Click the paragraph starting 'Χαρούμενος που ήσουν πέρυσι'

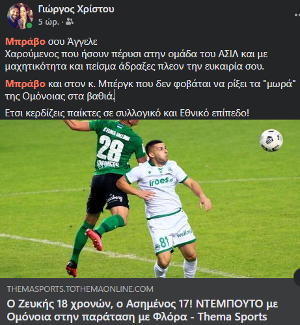coord(136,60)
